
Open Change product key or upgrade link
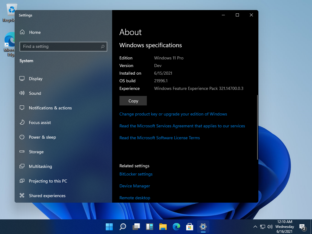pyautogui.click(x=173, y=114)
